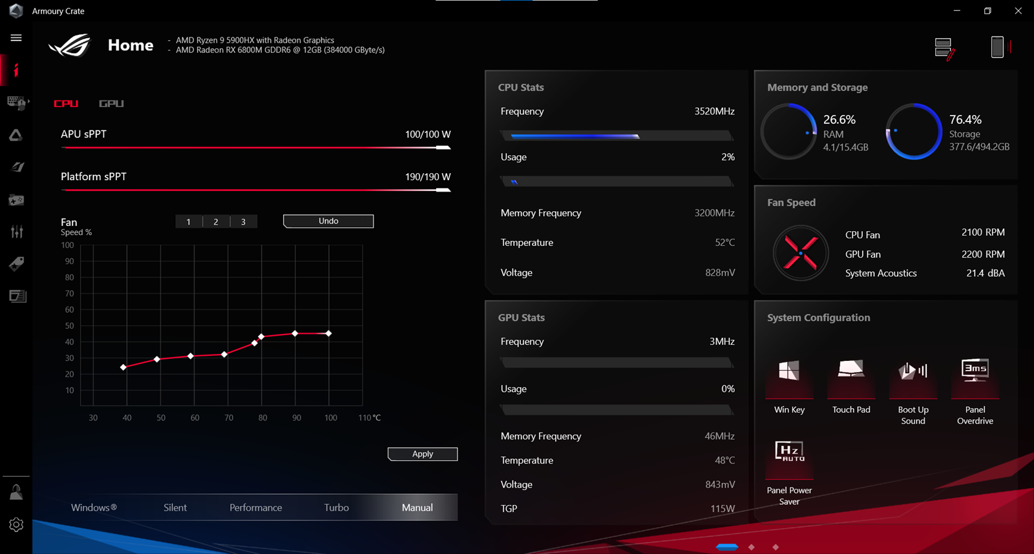Viewport: 1034px width, 554px height.
Task: Click the System Configuration heading
Action: (x=819, y=318)
